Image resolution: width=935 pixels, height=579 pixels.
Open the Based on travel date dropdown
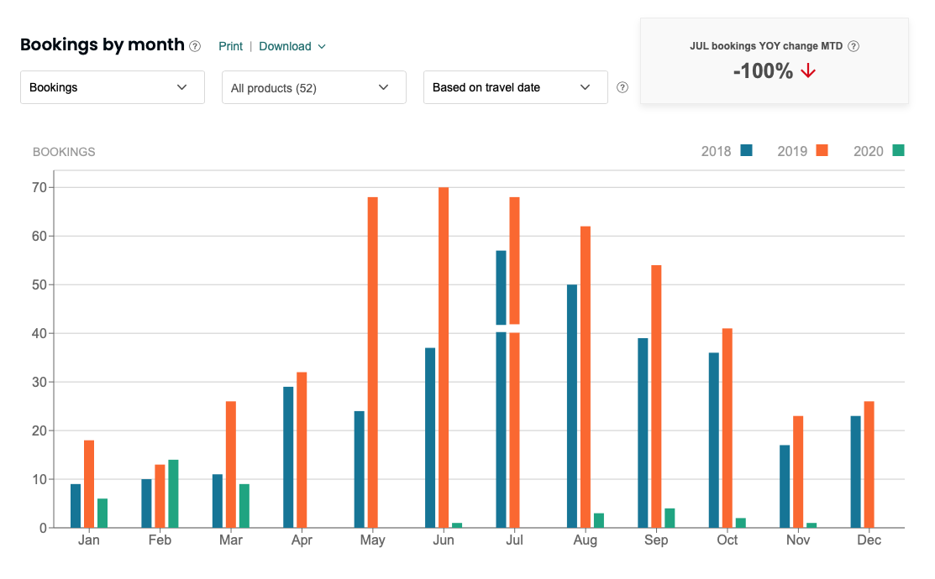[x=516, y=87]
